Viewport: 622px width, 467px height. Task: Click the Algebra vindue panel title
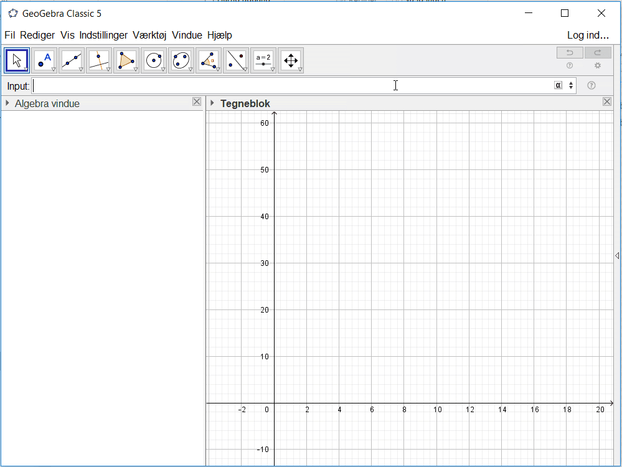click(x=47, y=103)
